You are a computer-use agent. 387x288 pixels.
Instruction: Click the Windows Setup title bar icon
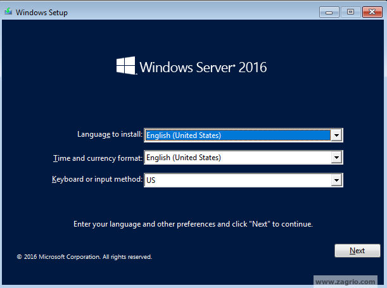[x=8, y=11]
